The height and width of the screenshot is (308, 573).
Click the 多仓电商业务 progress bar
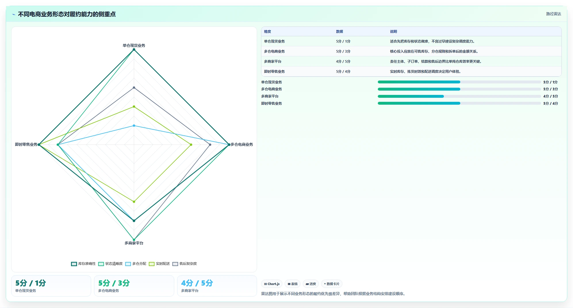459,89
